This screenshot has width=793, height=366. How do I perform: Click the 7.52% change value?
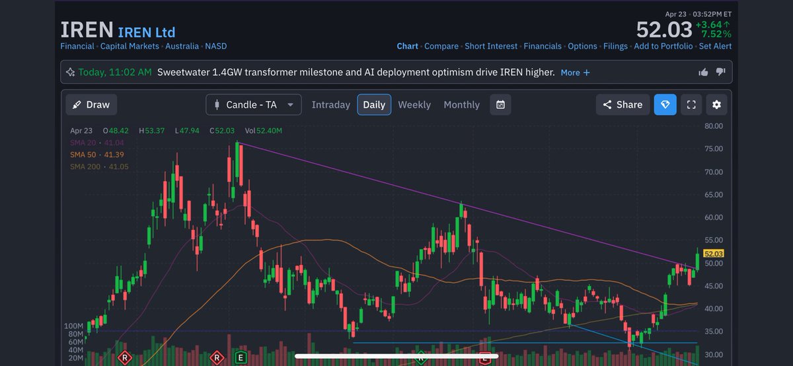click(x=716, y=34)
